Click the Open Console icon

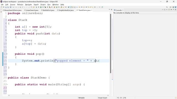(169, 10)
